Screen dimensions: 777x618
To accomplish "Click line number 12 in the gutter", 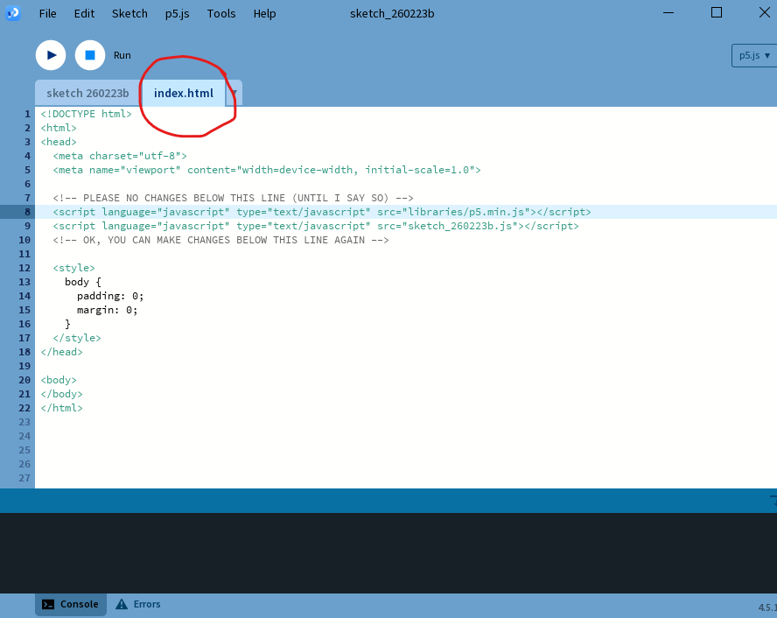I will [x=24, y=268].
